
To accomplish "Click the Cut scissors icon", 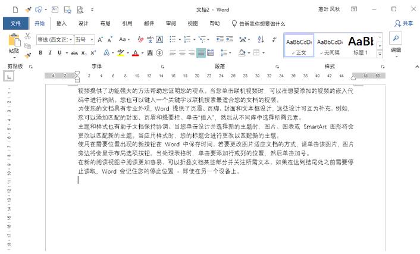I will [27, 36].
